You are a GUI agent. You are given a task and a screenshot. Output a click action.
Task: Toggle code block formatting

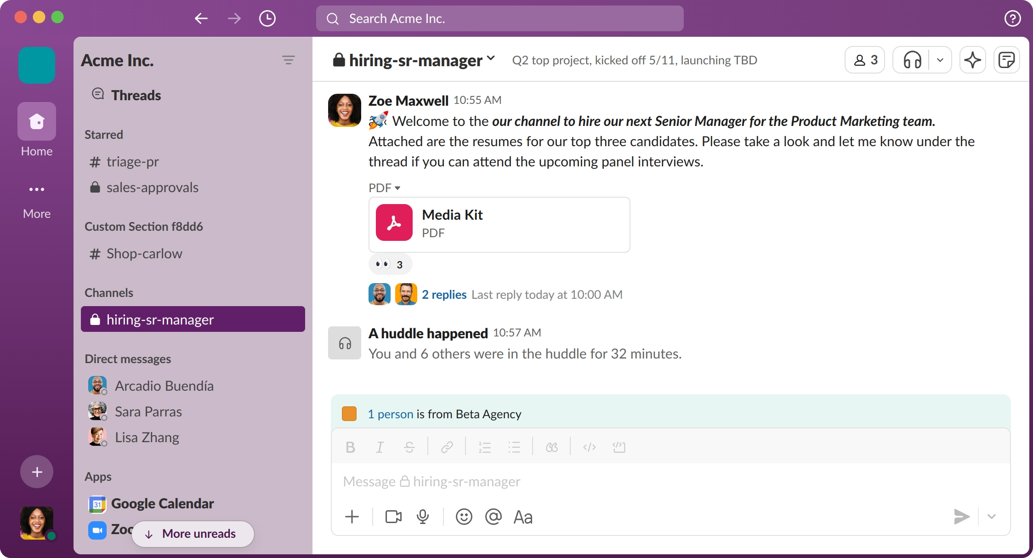click(619, 447)
